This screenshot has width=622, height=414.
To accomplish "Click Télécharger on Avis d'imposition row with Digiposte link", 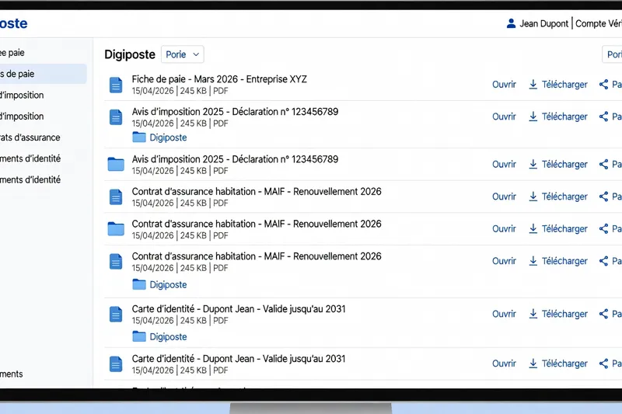I will (x=564, y=117).
